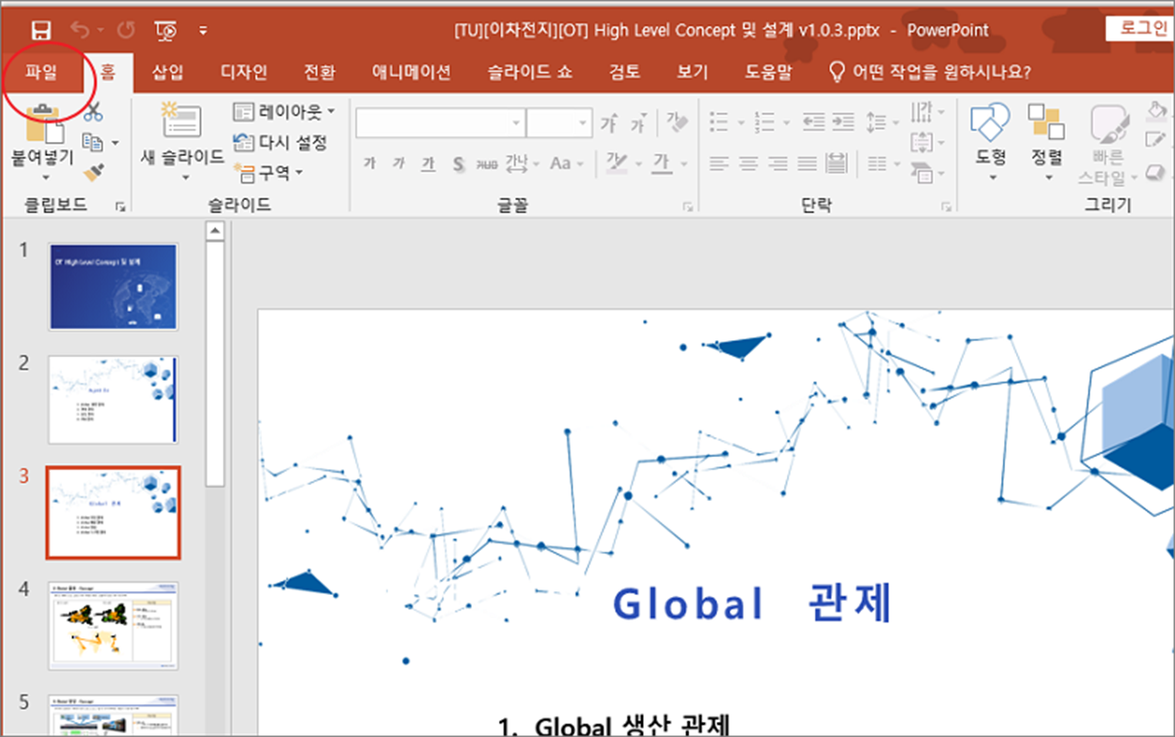The width and height of the screenshot is (1175, 737).
Task: Toggle strikethrough formatting
Action: click(487, 164)
